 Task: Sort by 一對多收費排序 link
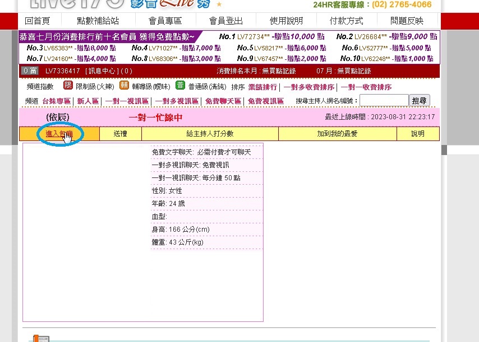point(309,87)
